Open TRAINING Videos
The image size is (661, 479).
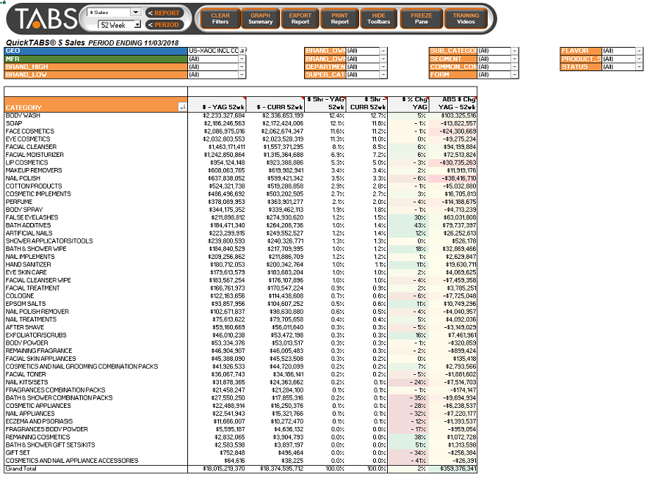pos(466,18)
